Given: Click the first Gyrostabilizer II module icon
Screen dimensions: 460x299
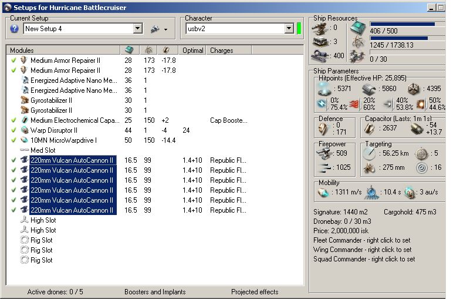Looking at the screenshot, I should coord(25,100).
